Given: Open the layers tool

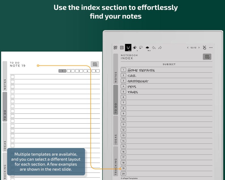Looking at the screenshot, I should [147, 48].
